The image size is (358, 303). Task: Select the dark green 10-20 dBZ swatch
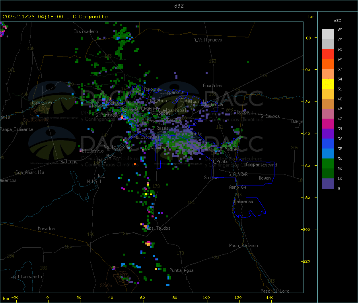pyautogui.click(x=328, y=174)
